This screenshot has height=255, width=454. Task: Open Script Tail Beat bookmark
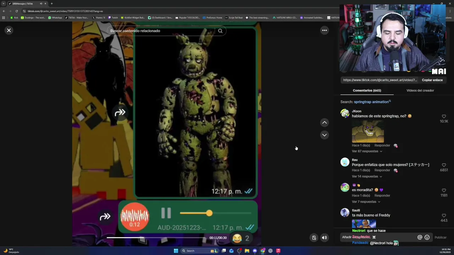[x=234, y=17]
